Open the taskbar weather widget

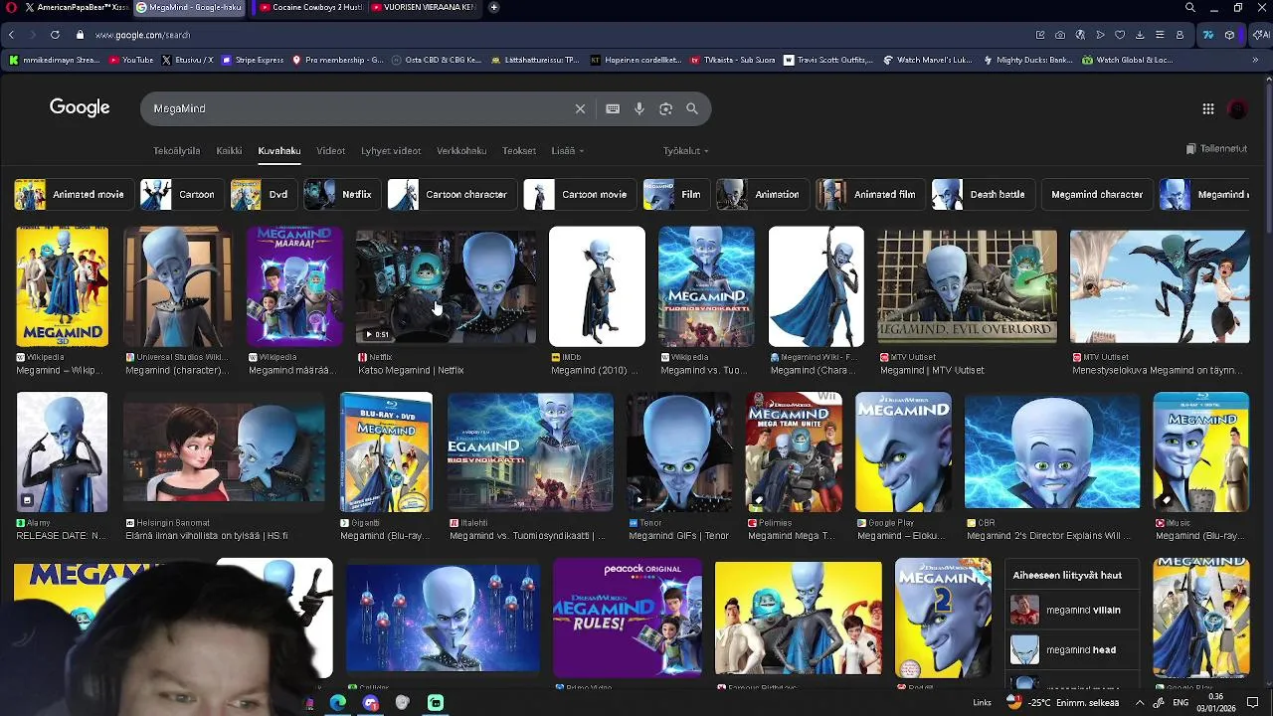tap(1065, 703)
